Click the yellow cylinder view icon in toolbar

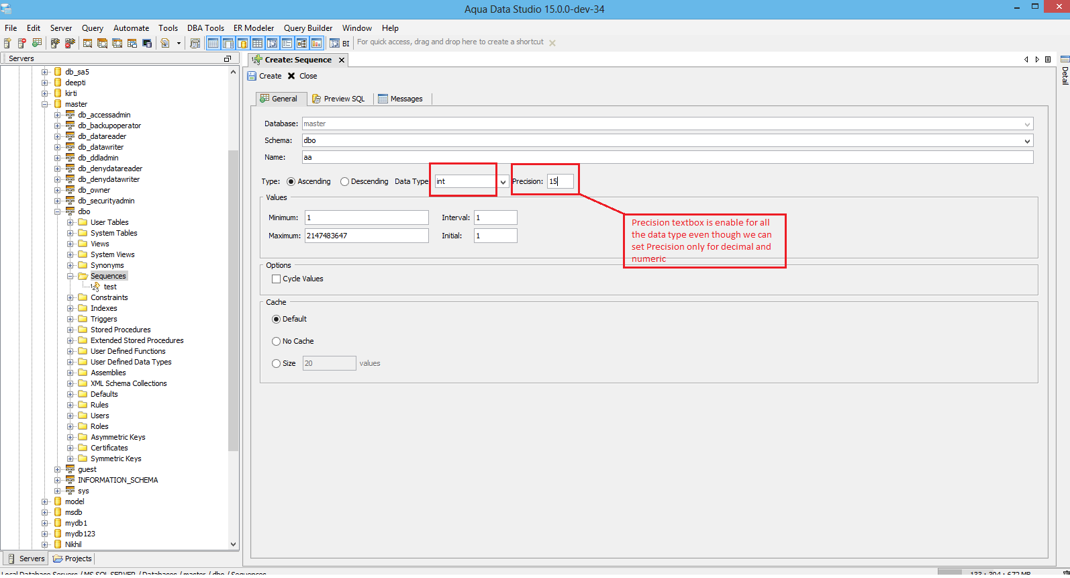[x=242, y=43]
